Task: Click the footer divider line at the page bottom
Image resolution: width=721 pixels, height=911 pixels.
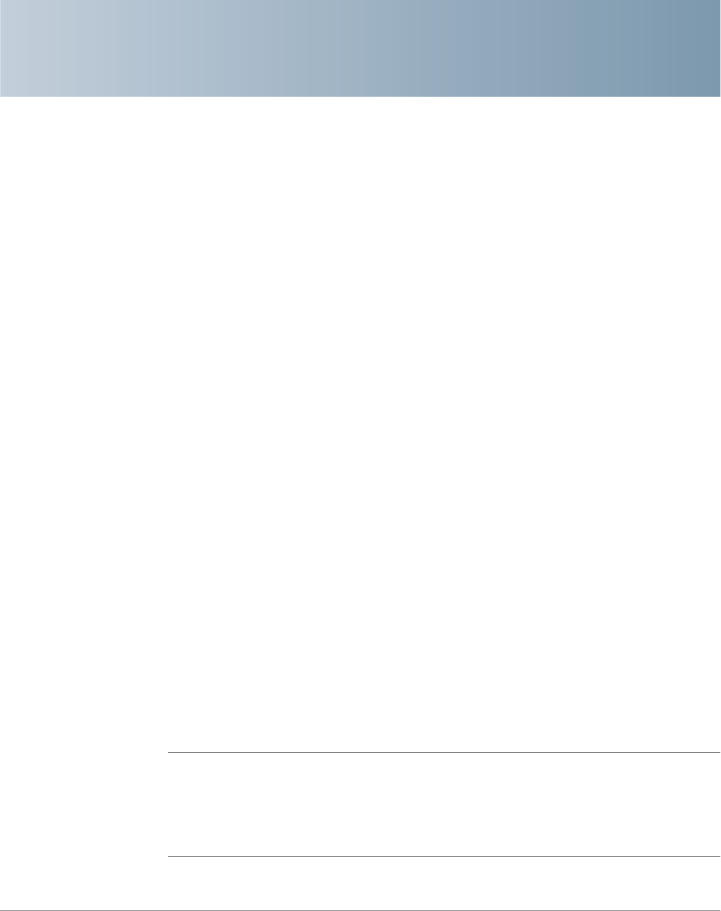Action: tap(360, 910)
